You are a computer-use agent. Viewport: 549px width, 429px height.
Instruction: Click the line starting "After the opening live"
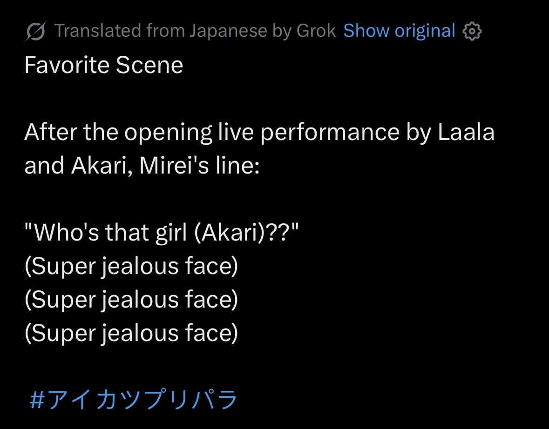[259, 133]
